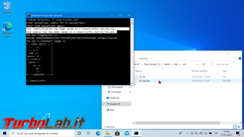Screen dimensions: 244x137
Task: Show hidden system tray icons
Action: [x=187, y=133]
